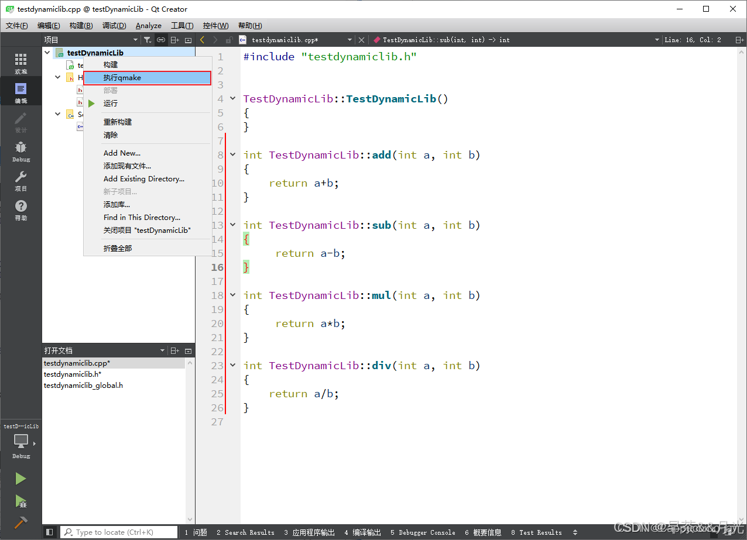Go forward in editor history
Image resolution: width=747 pixels, height=540 pixels.
click(x=215, y=40)
